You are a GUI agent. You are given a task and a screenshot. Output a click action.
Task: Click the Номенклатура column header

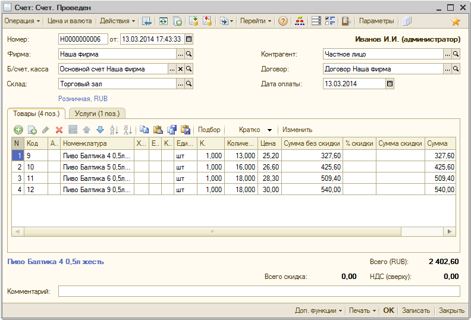97,143
